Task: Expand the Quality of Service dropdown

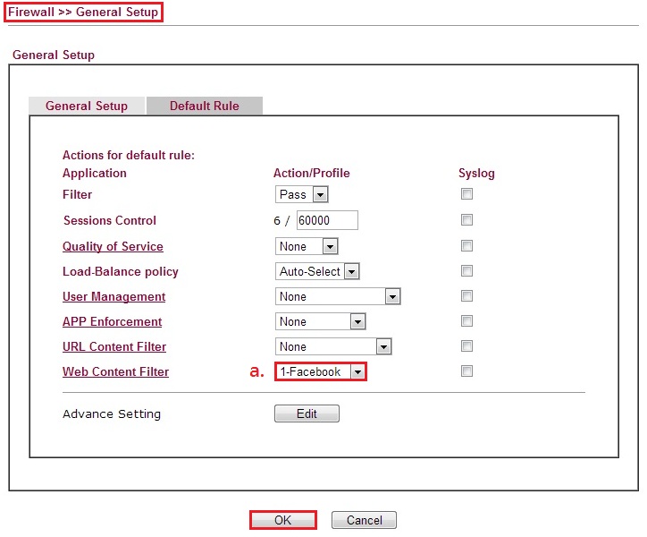Action: pos(307,246)
